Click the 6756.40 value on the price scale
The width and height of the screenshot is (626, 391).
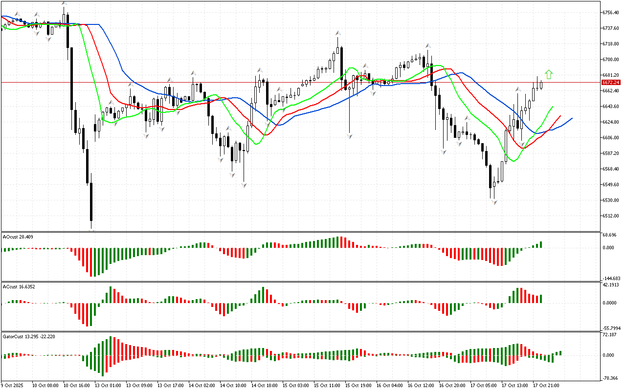pos(612,13)
